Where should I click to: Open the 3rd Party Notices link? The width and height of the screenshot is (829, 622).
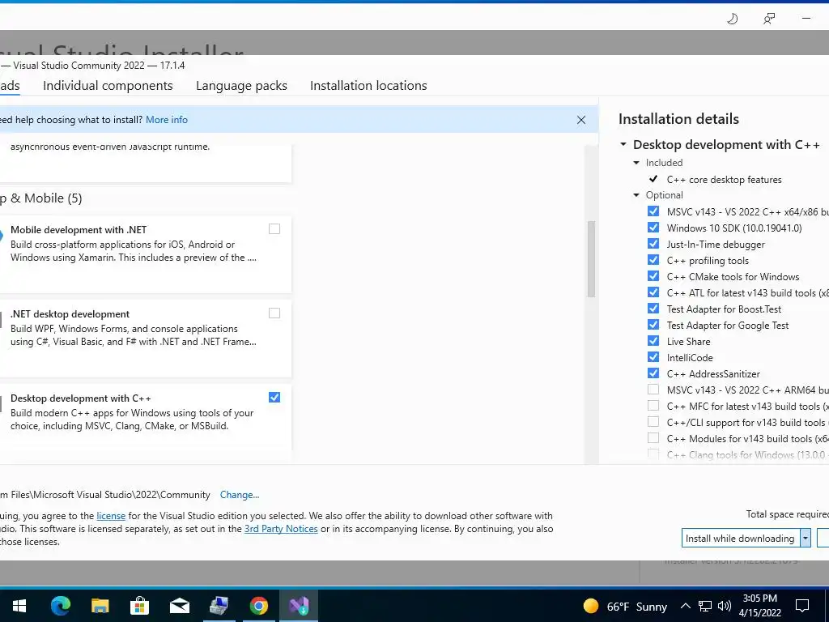281,529
